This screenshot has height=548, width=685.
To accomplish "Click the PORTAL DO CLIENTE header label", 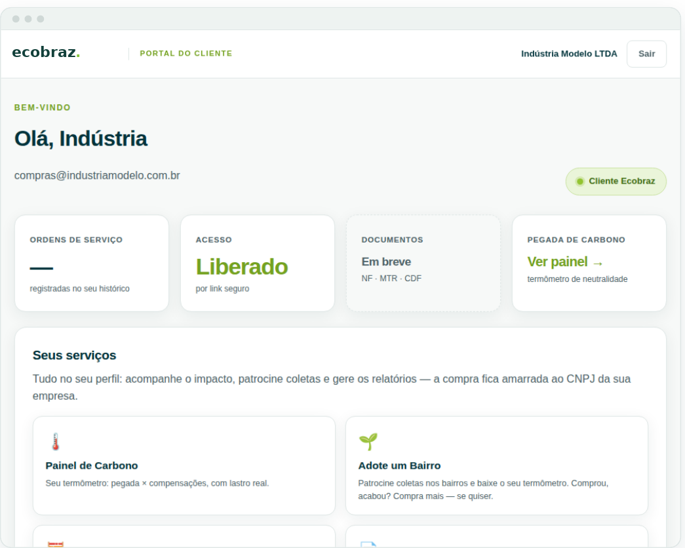I will [x=186, y=53].
